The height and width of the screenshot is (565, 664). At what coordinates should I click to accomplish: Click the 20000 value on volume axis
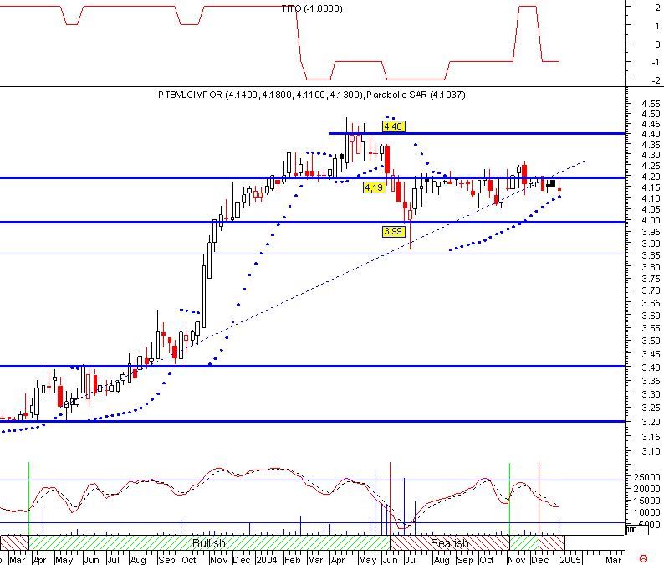(646, 489)
